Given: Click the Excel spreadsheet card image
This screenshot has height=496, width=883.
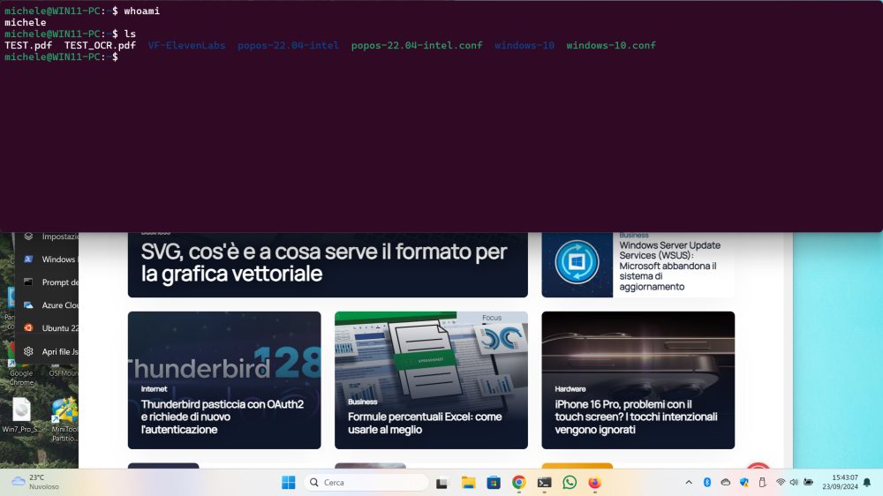Looking at the screenshot, I should point(431,355).
